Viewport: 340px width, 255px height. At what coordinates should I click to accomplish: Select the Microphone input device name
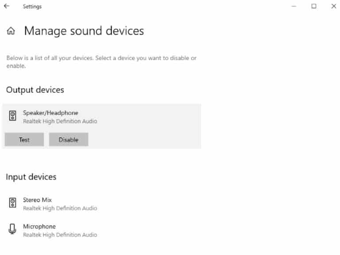(x=39, y=226)
